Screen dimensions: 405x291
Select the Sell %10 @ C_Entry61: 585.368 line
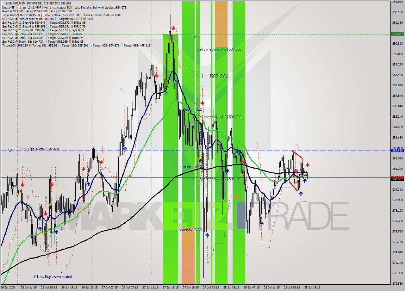(44, 26)
